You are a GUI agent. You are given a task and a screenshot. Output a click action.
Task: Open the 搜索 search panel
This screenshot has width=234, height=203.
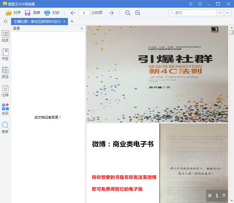[5, 127]
